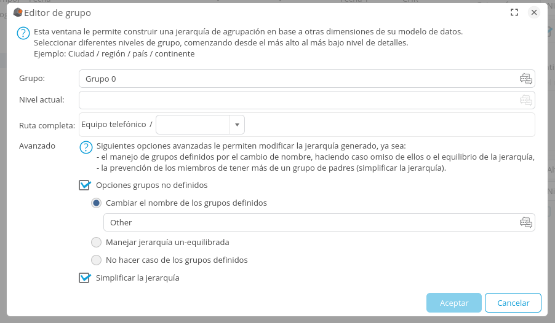The image size is (555, 323).
Task: Click the app logo in title bar
Action: [18, 12]
